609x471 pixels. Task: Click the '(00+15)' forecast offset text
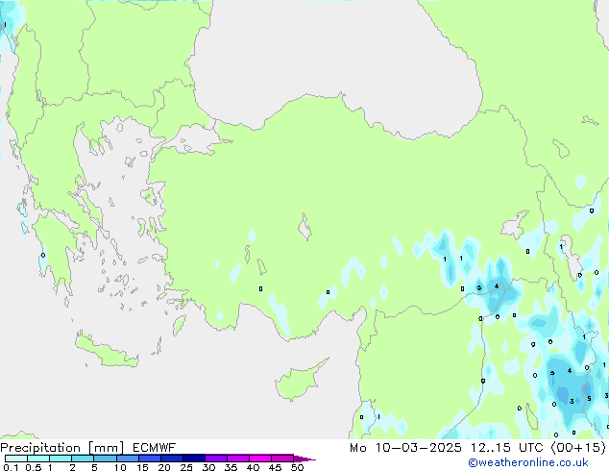[578, 448]
